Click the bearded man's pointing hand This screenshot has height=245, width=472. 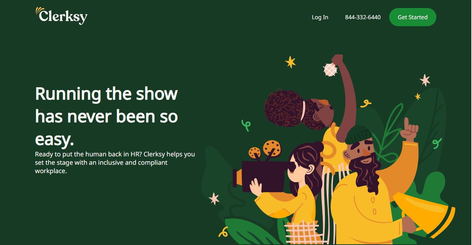pyautogui.click(x=409, y=129)
